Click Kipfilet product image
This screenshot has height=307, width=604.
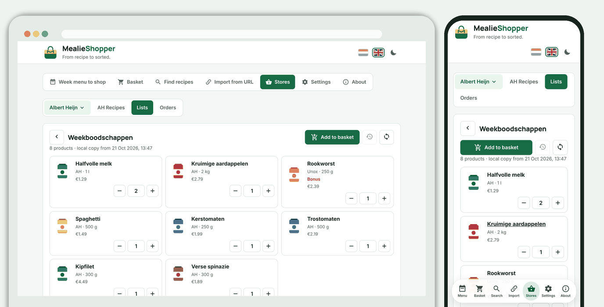[62, 274]
